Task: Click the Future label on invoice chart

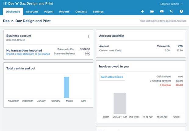Action: click(176, 117)
